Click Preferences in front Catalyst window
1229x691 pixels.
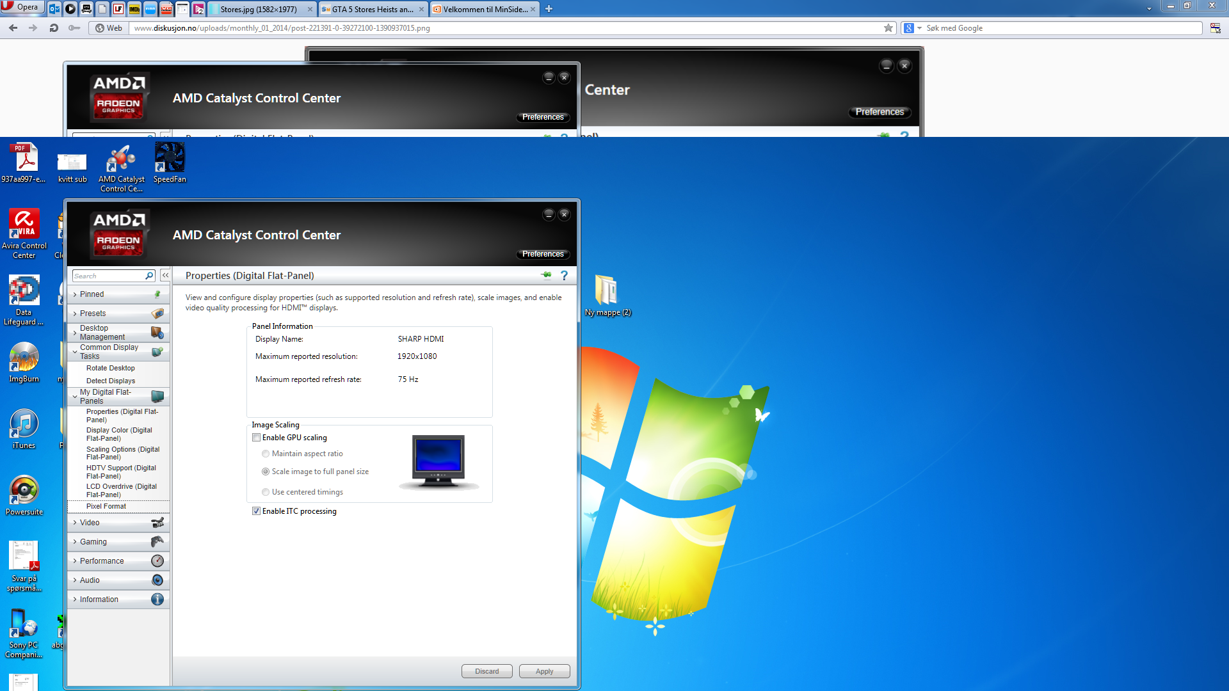point(543,254)
